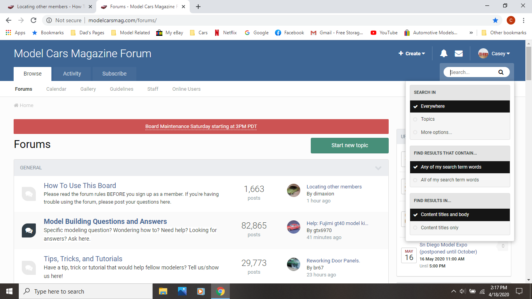Open the Model Related bookmark folder
532x299 pixels.
(x=130, y=33)
